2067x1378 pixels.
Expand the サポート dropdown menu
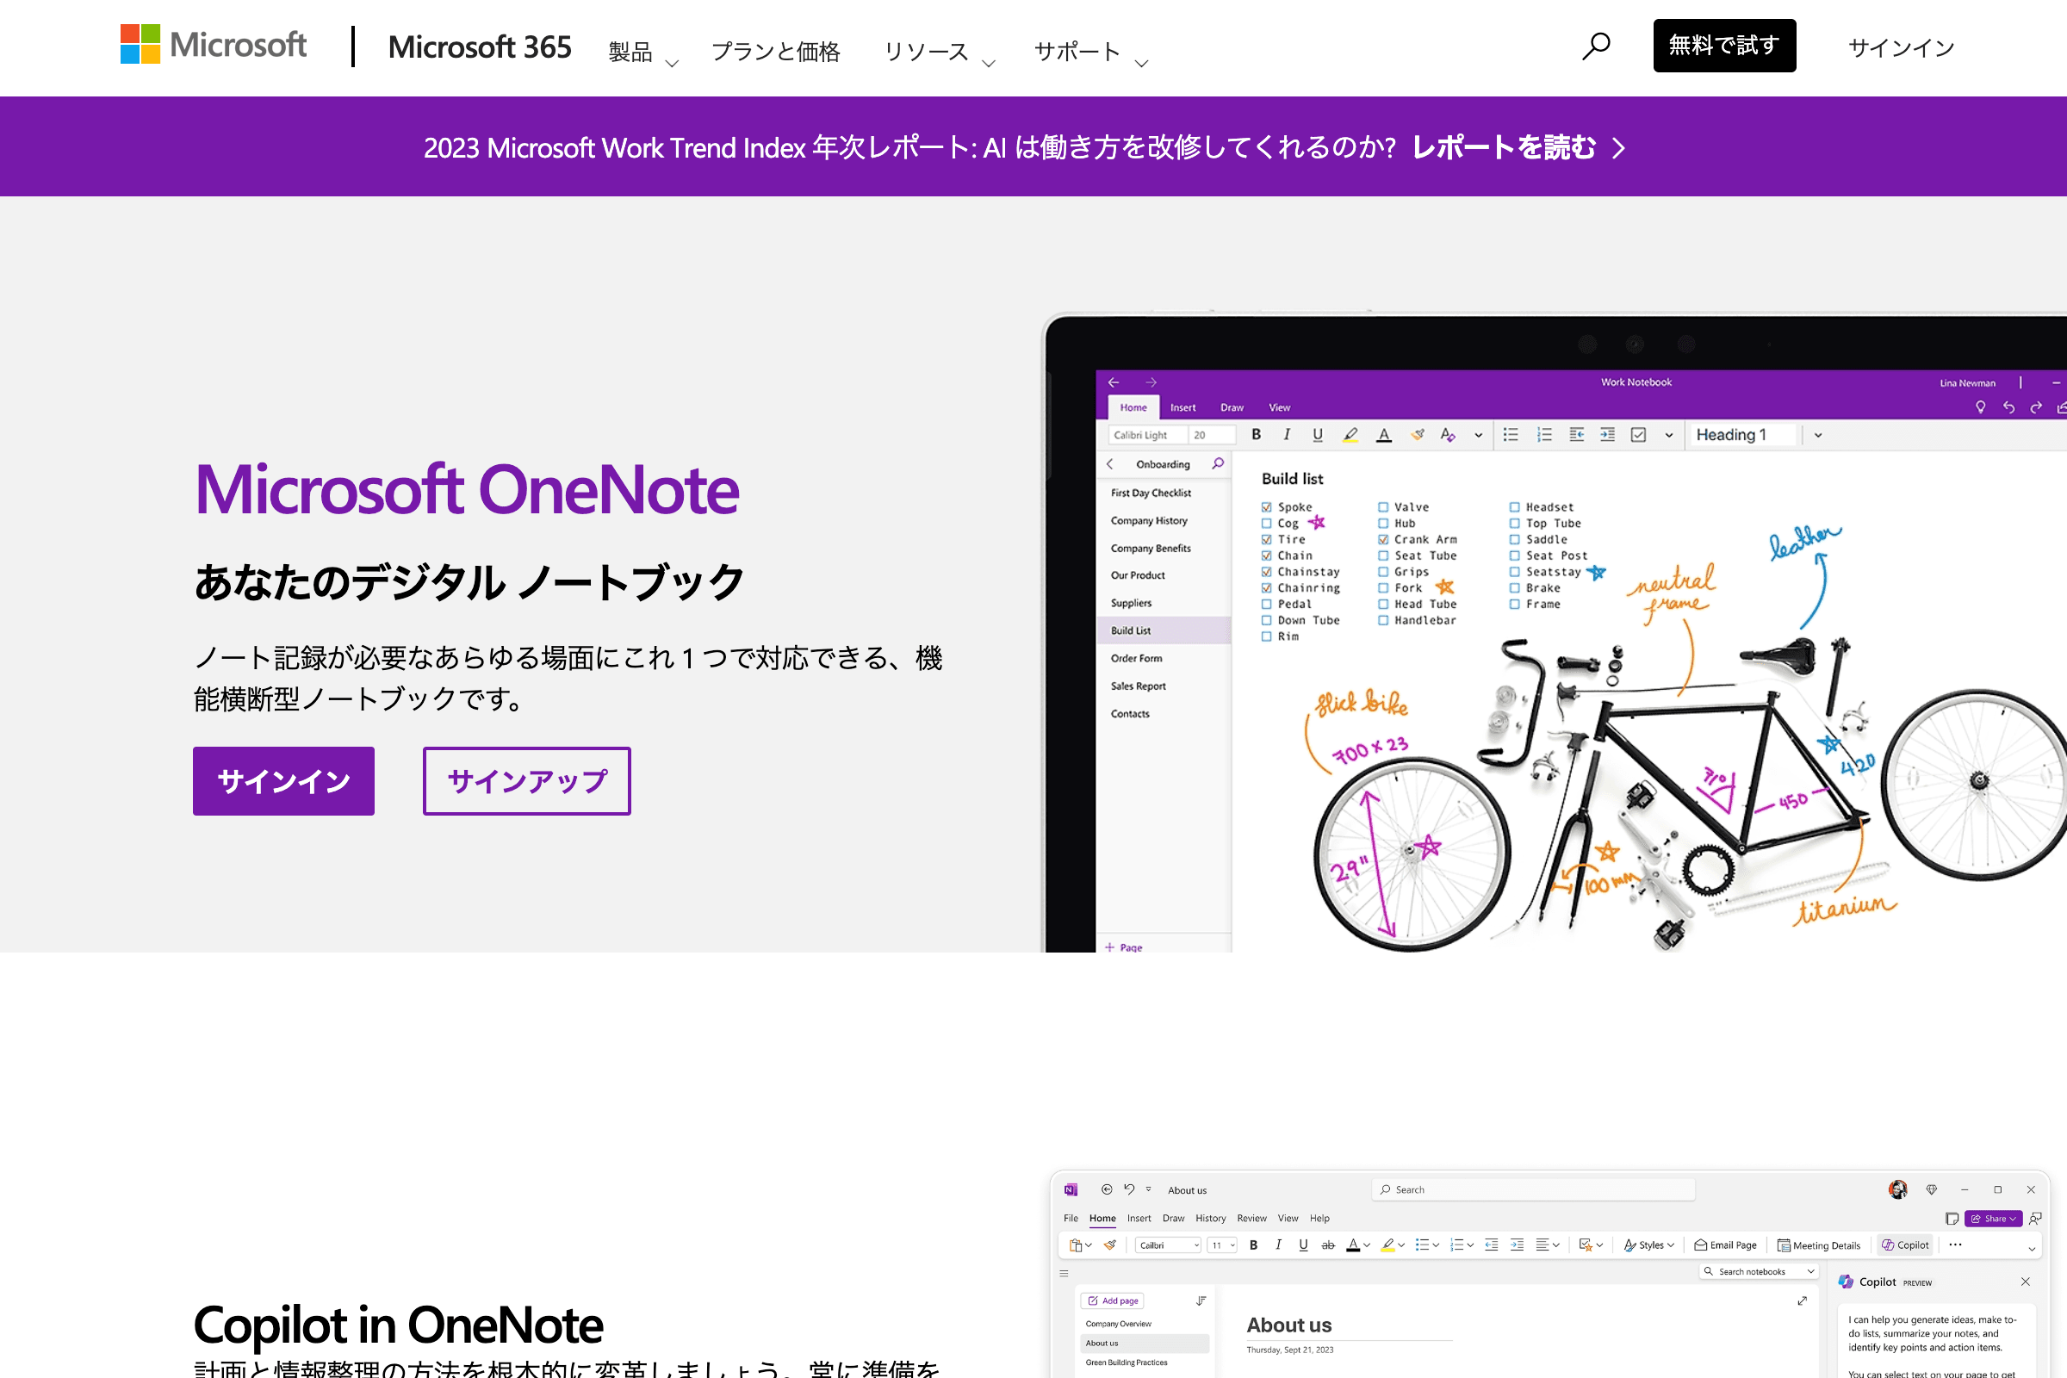tap(1090, 52)
